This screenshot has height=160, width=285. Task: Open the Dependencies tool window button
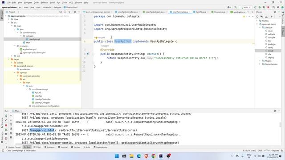[100, 147]
